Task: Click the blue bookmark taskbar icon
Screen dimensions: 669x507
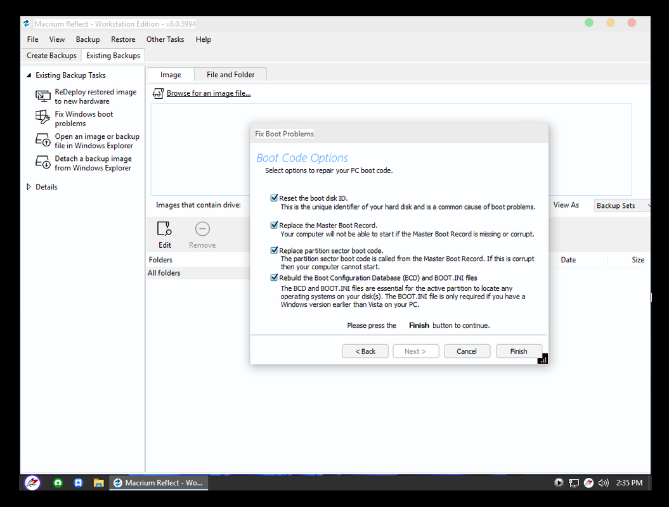Action: tap(78, 483)
